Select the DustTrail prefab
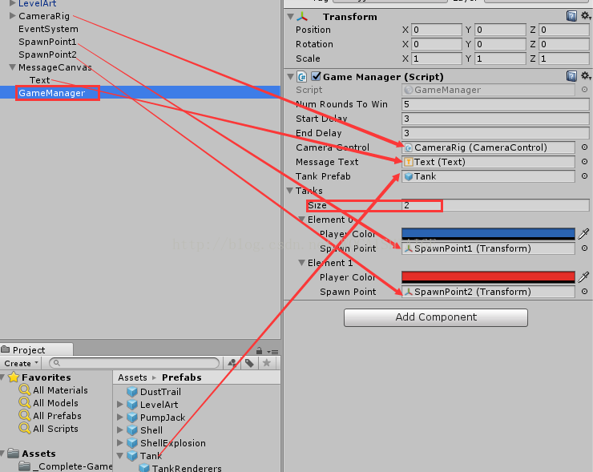Screen dimensions: 593x472 point(154,391)
